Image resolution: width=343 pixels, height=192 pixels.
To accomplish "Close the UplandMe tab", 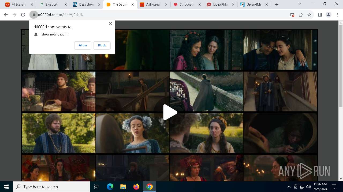I will pyautogui.click(x=267, y=5).
